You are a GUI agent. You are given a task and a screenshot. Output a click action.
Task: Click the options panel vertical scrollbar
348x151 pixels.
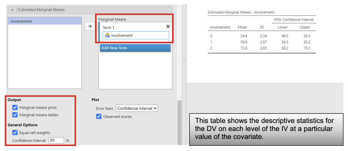(x=179, y=122)
